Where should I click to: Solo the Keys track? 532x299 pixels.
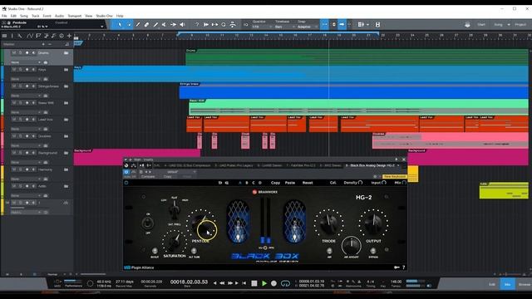click(20, 70)
